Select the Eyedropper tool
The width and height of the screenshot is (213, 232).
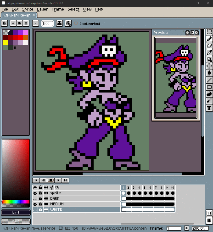[209, 52]
